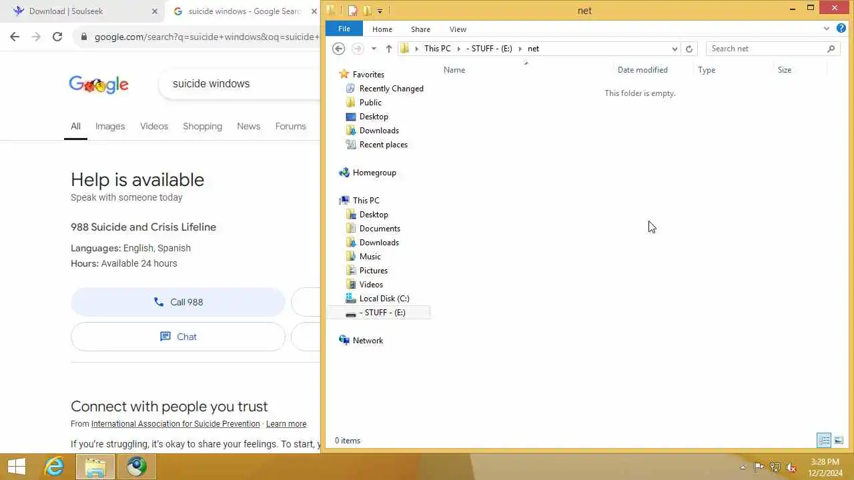Click chevron after This PC in address bar

click(458, 49)
